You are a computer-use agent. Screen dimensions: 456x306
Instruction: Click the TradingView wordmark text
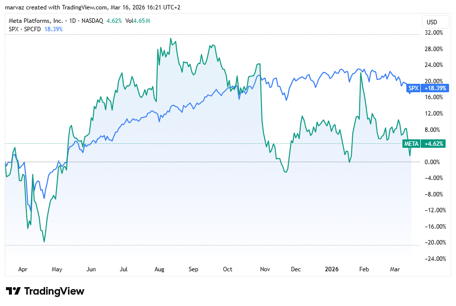coord(54,291)
